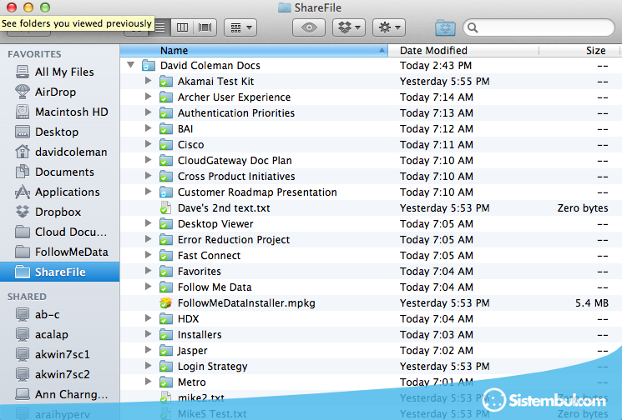Expand the Fast Connect folder

pos(148,255)
